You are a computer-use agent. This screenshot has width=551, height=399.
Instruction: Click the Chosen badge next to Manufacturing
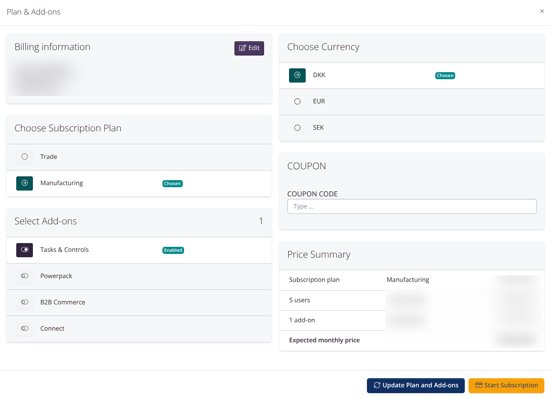click(172, 183)
